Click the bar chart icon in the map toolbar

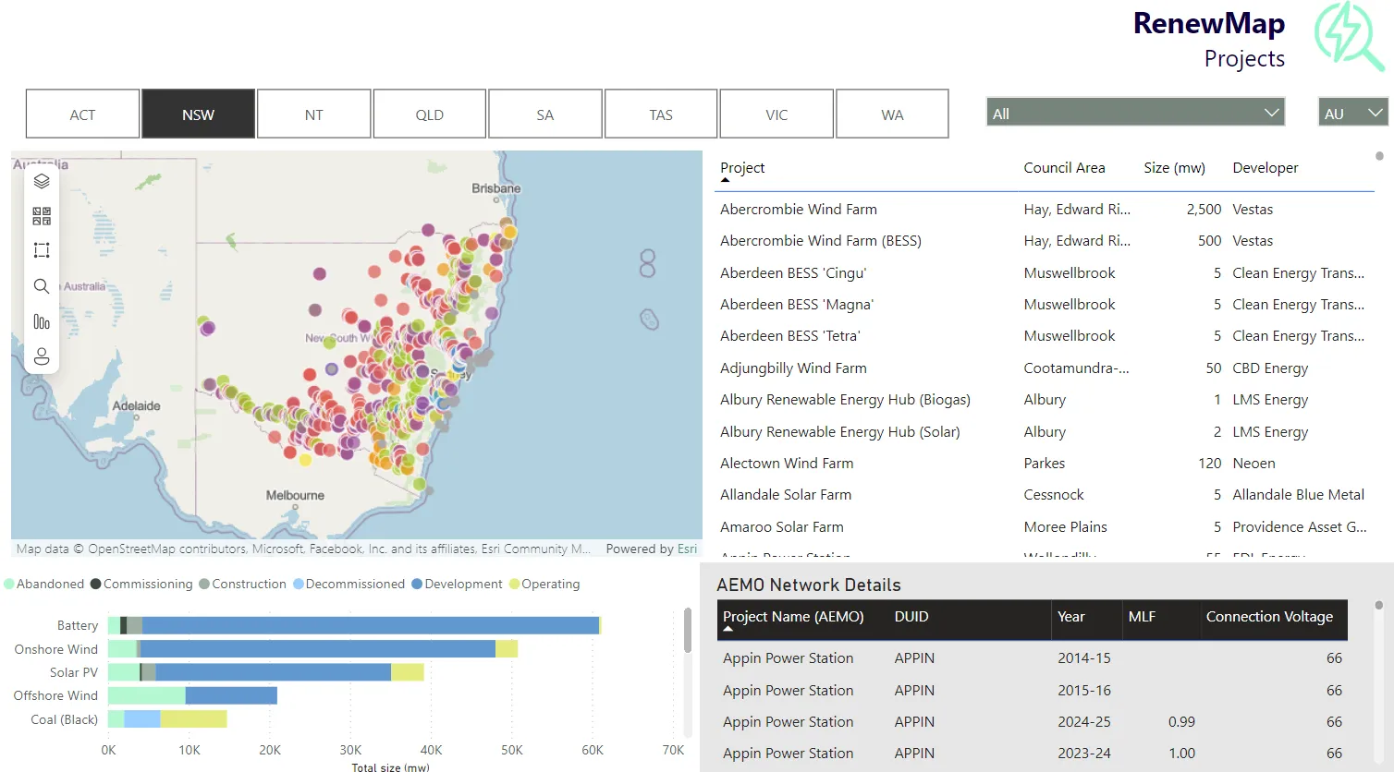pos(41,321)
